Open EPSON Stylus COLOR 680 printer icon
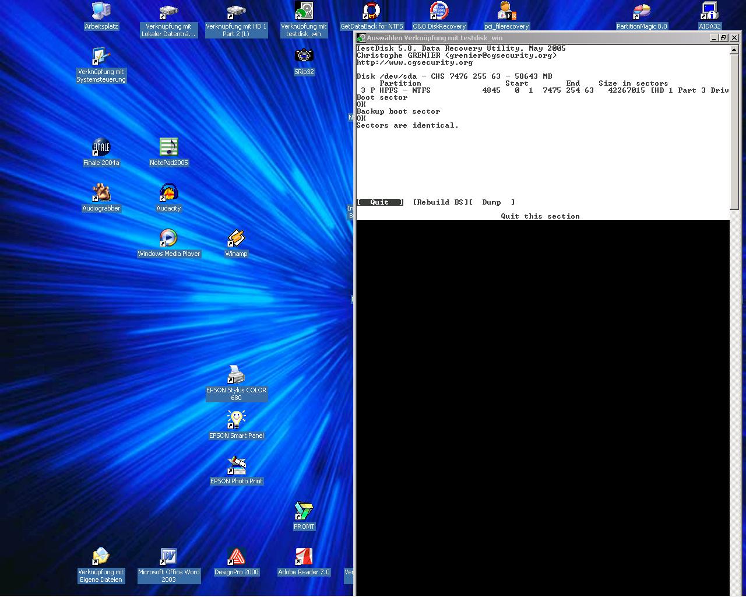Screen dimensions: 746x597 (x=236, y=383)
